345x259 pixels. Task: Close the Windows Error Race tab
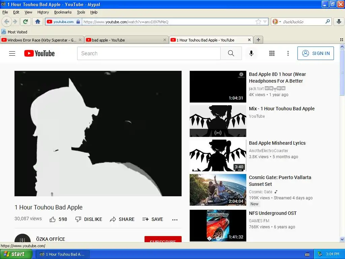coord(80,40)
